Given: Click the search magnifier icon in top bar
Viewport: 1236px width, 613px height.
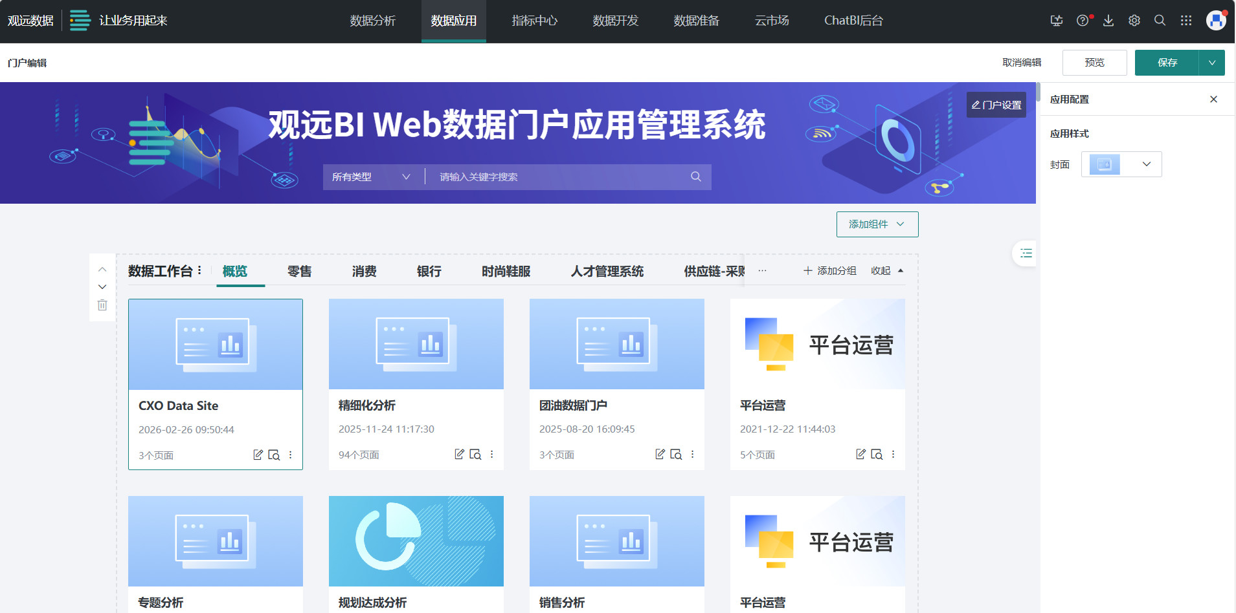Looking at the screenshot, I should pos(1160,20).
